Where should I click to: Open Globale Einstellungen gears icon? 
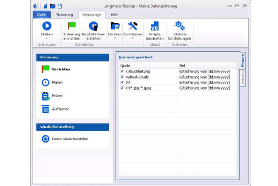[x=180, y=26]
